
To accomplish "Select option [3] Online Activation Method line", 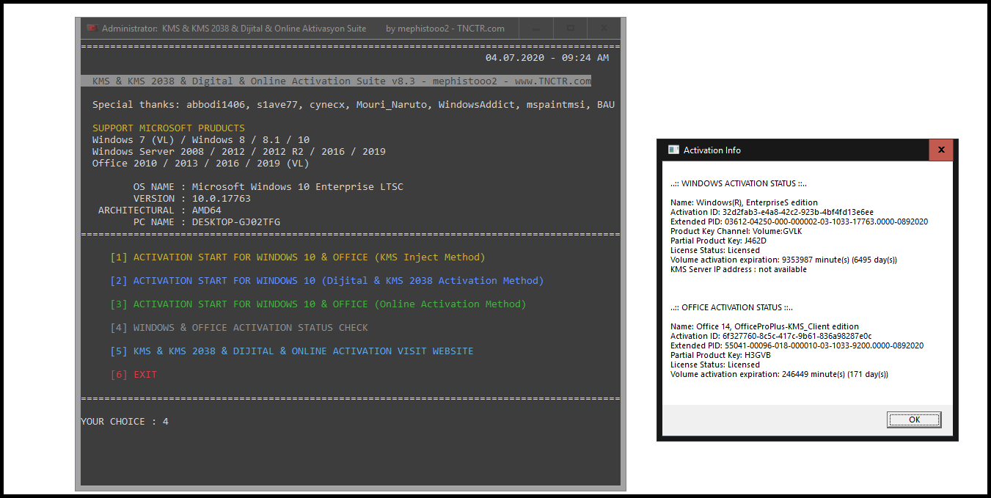I will [x=318, y=304].
